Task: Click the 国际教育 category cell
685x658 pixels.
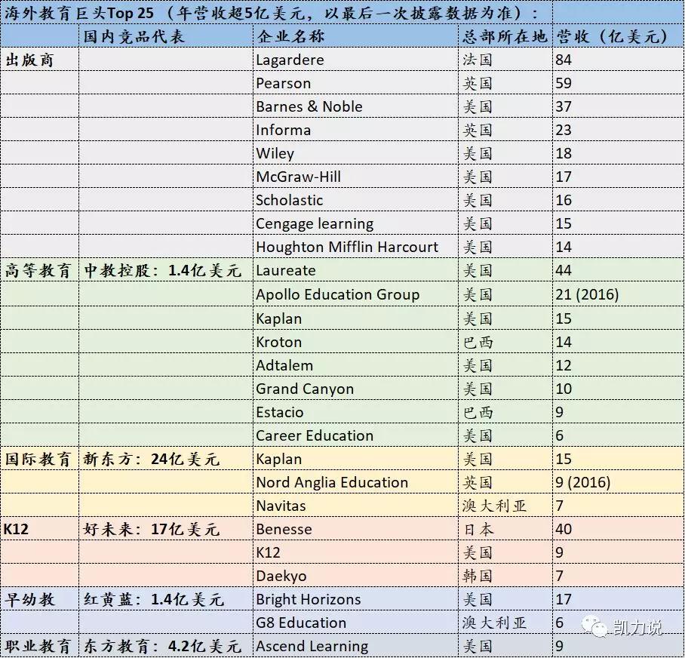Action: tap(38, 460)
